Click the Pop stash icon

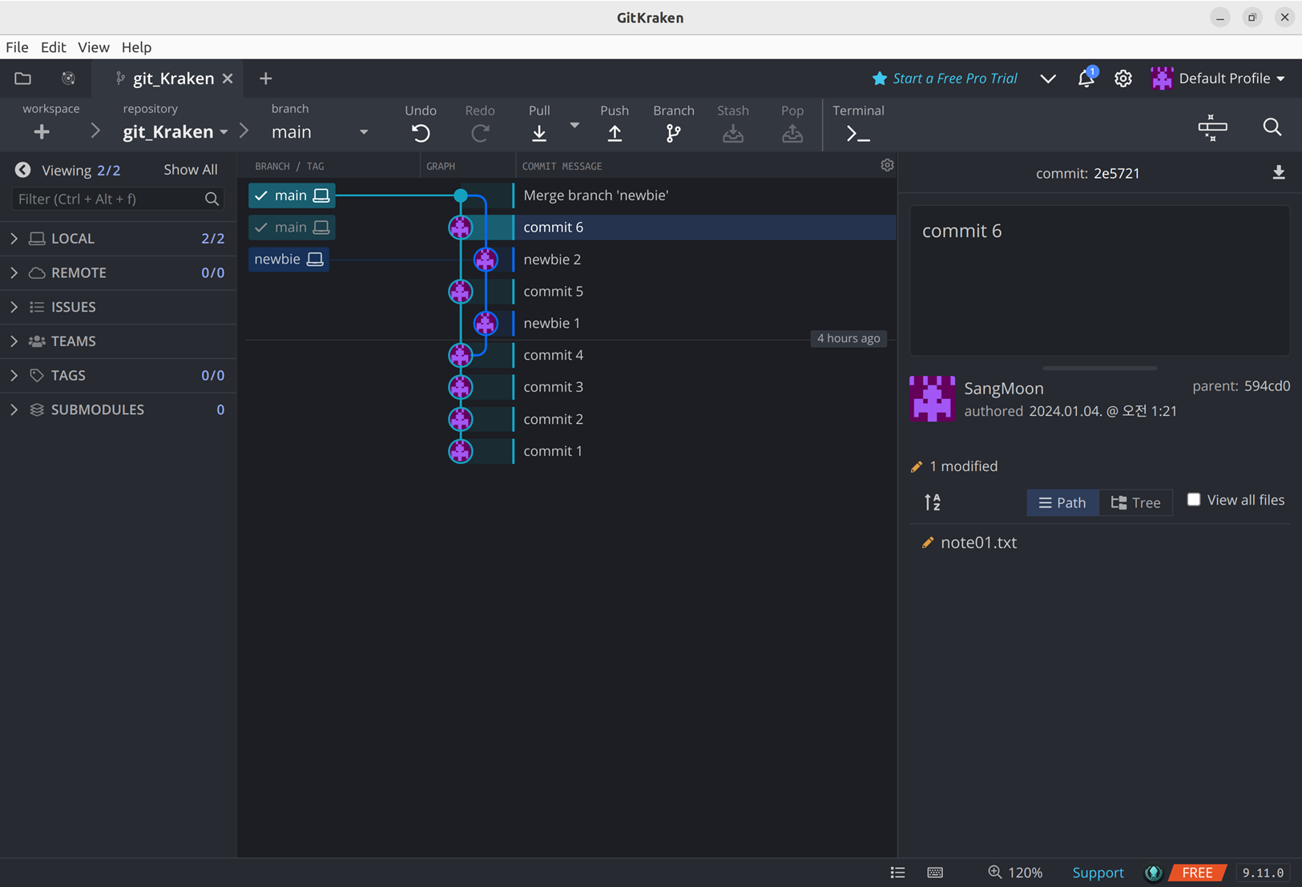tap(792, 133)
